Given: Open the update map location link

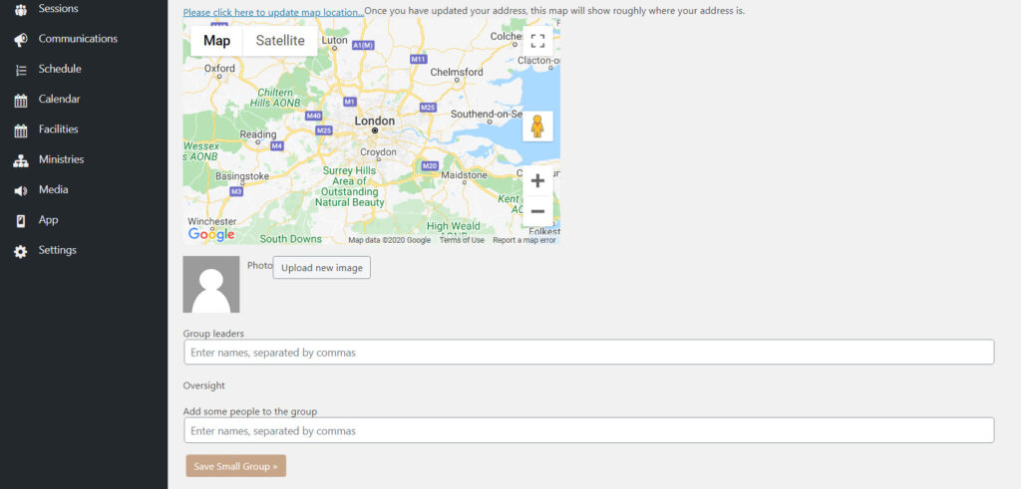Looking at the screenshot, I should (272, 11).
